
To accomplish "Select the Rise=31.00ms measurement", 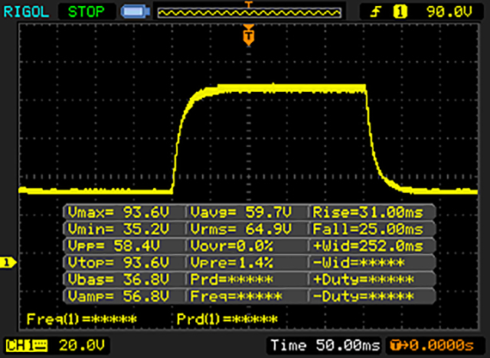I will (x=368, y=213).
